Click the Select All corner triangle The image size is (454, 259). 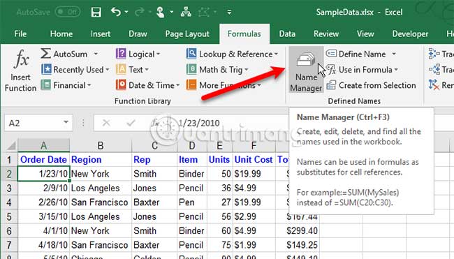click(11, 145)
